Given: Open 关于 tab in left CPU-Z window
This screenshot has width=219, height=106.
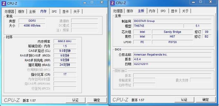Looking at the screenshot, I should tap(77, 12).
